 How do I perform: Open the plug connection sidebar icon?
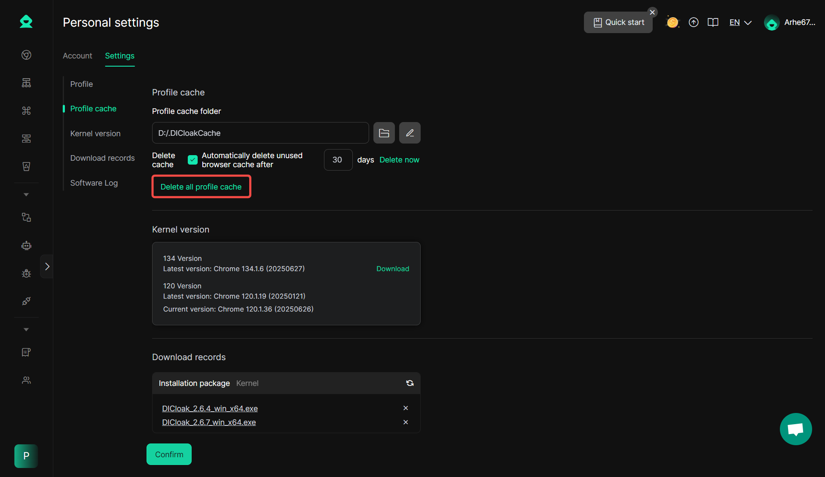click(x=26, y=301)
